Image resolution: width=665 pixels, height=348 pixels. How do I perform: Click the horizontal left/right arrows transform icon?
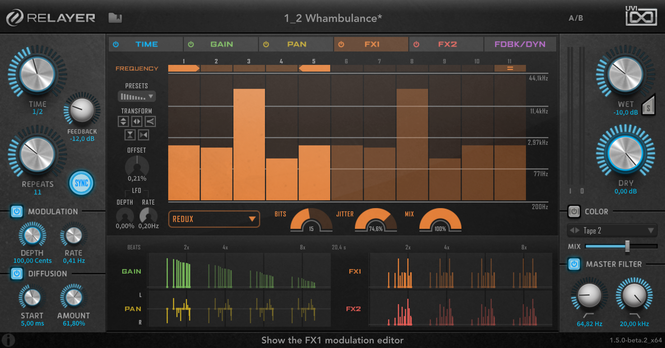pyautogui.click(x=137, y=121)
